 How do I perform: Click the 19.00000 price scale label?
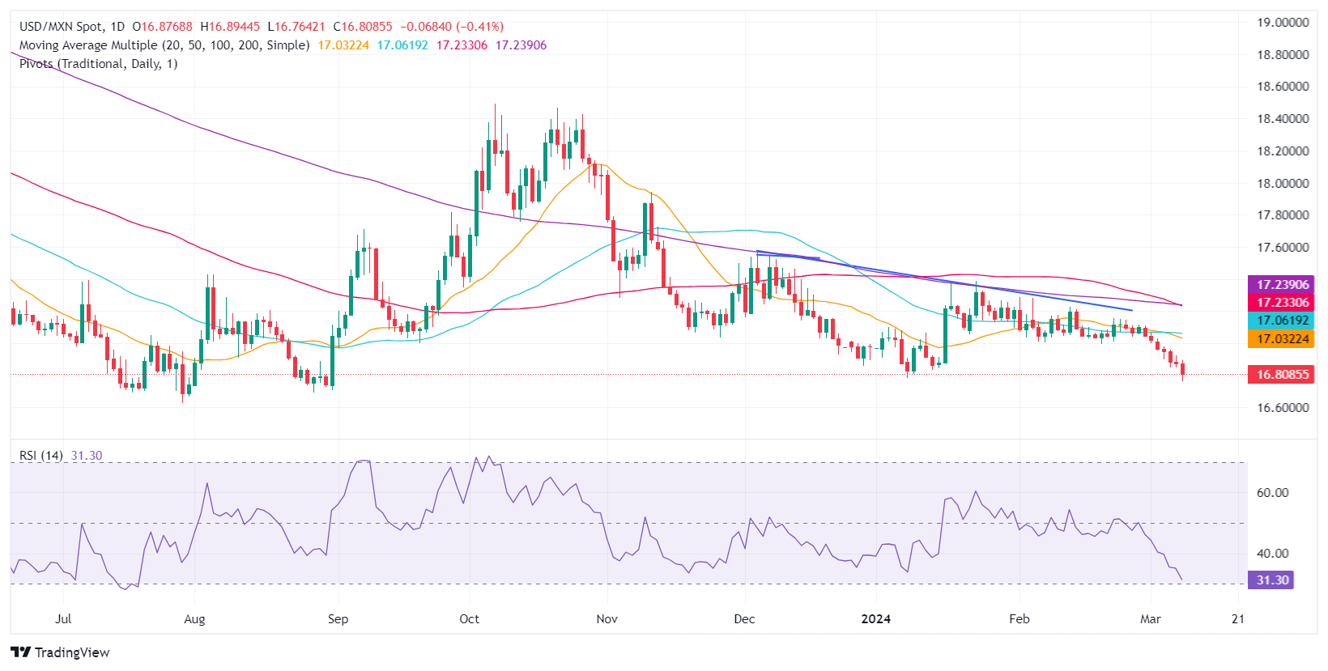point(1283,23)
